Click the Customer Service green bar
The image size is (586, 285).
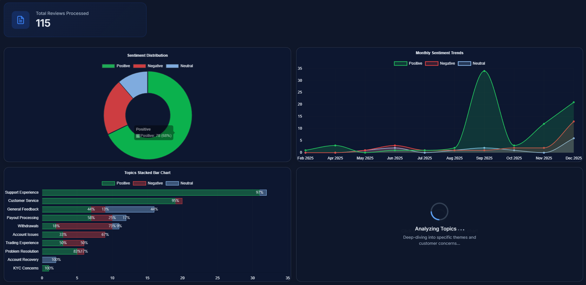[x=108, y=201]
